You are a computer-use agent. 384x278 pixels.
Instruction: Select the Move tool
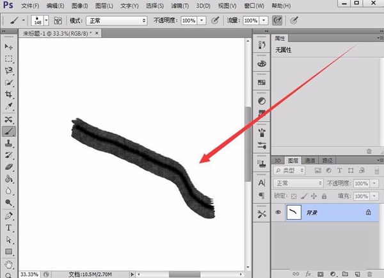coord(9,47)
